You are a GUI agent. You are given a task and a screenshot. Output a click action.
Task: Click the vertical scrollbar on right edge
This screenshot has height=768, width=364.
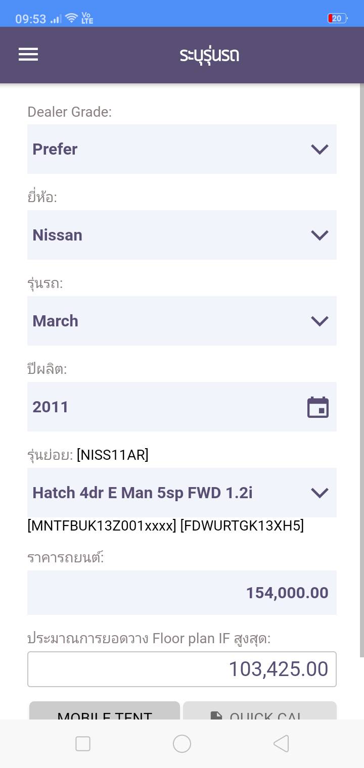pos(361,369)
